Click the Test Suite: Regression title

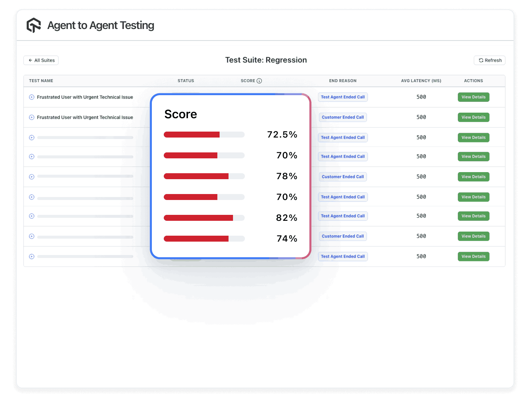[x=266, y=60]
